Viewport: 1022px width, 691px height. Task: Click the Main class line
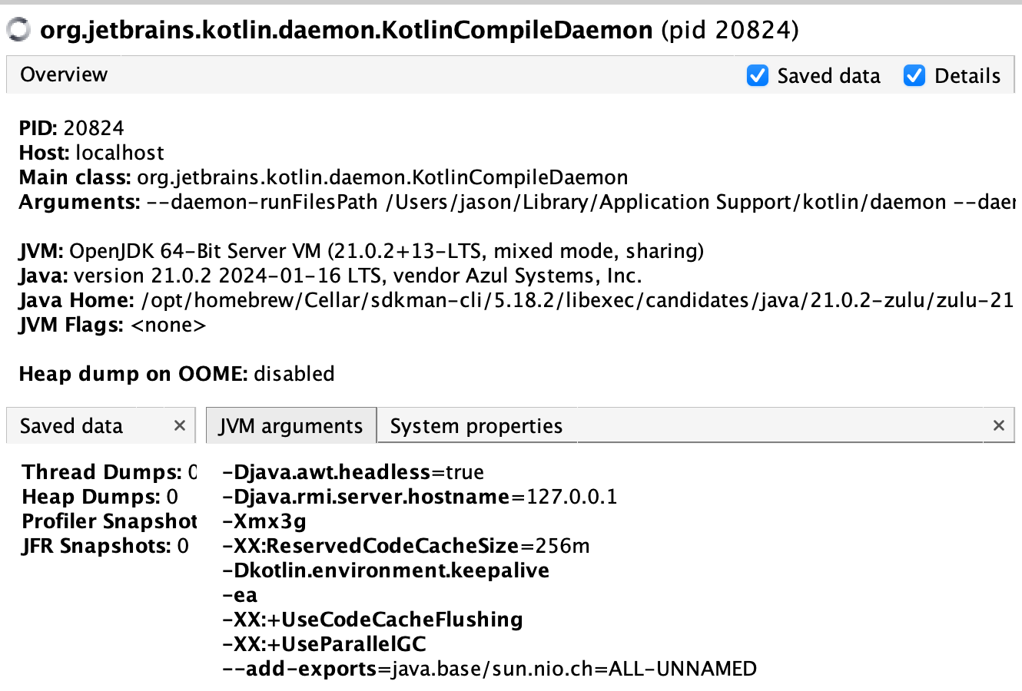pos(324,177)
